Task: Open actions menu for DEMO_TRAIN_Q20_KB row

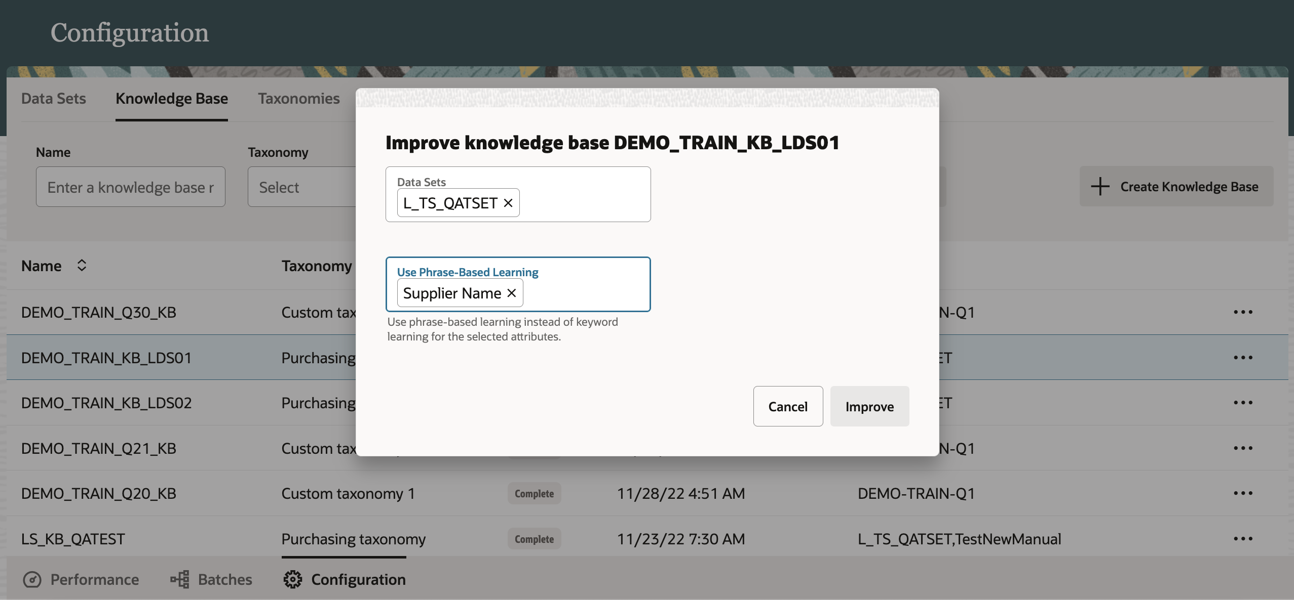Action: tap(1243, 493)
